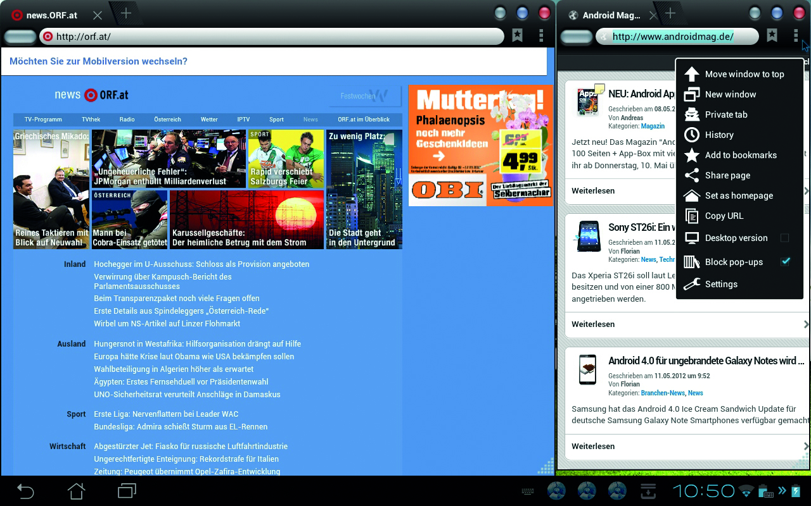Click Branchen-News category link
Image resolution: width=811 pixels, height=506 pixels.
(x=663, y=393)
